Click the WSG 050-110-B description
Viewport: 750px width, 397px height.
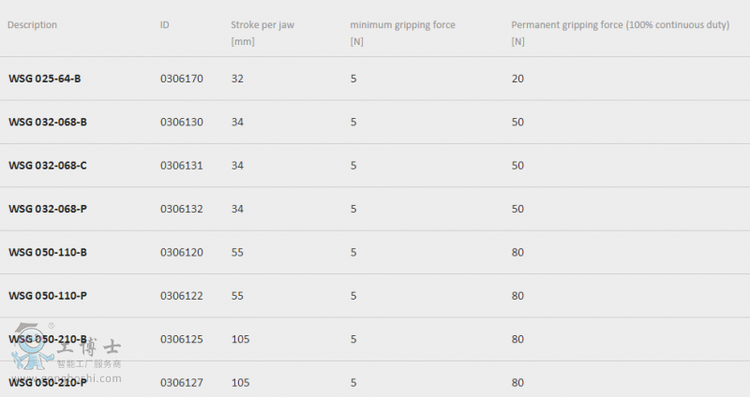(x=48, y=253)
